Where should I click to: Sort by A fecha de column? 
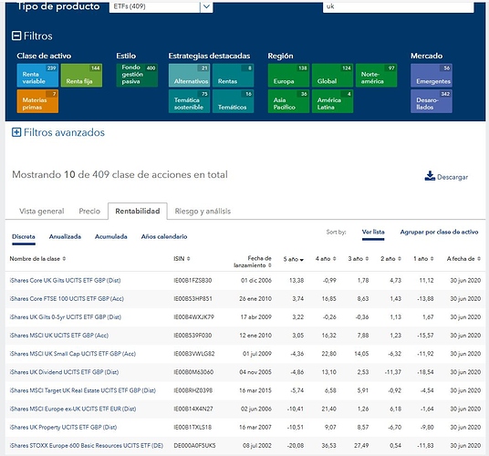tap(463, 259)
